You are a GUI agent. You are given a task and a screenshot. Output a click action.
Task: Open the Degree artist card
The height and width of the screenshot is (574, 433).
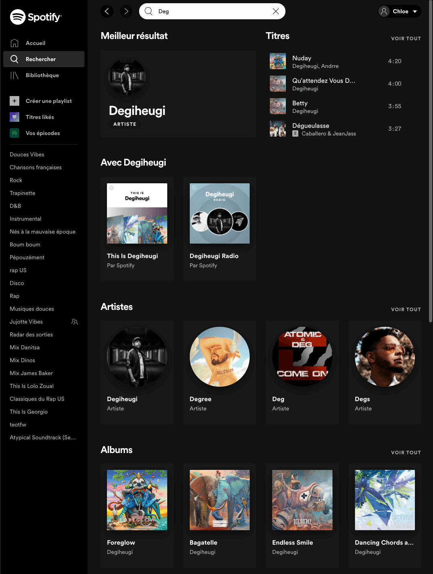click(220, 372)
